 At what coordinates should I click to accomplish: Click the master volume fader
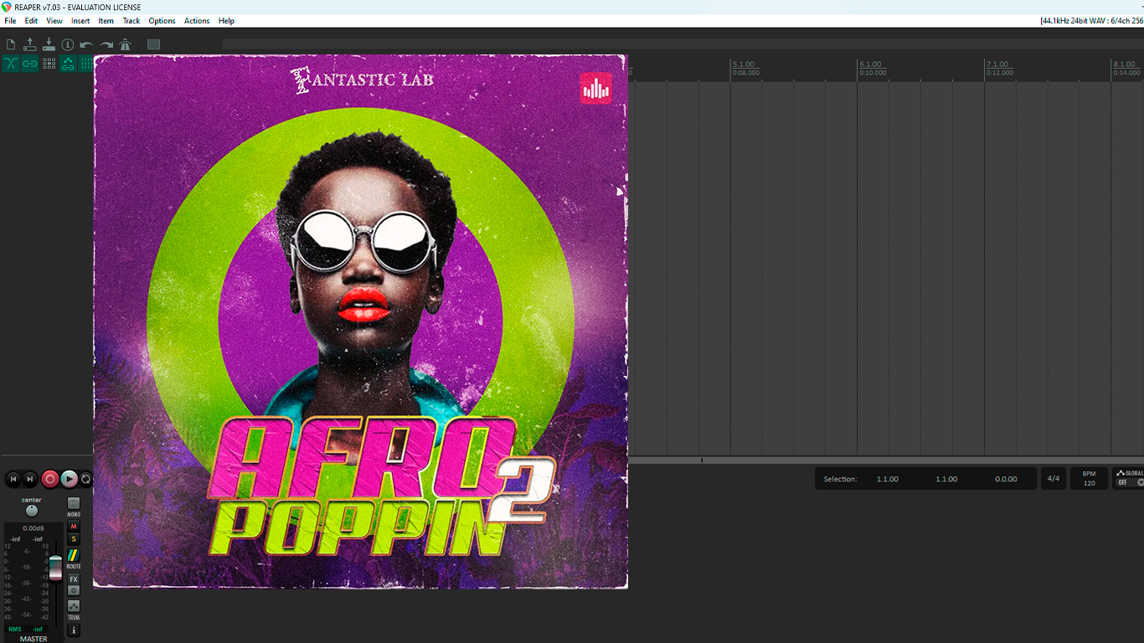55,567
